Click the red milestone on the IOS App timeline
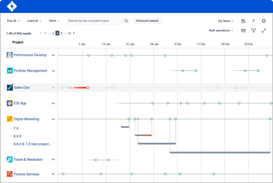The width and height of the screenshot is (273, 183). click(x=168, y=103)
